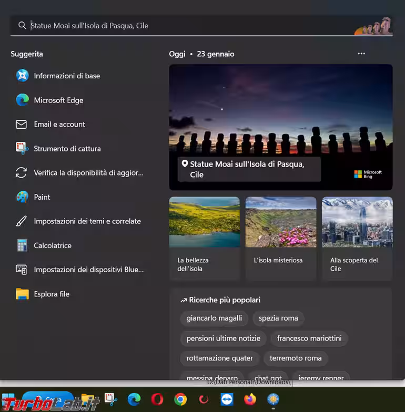Open Strumento di cattura

point(67,149)
